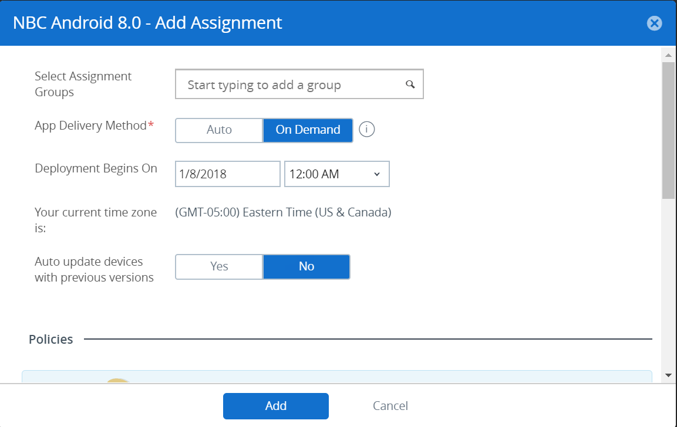Click the info icon beside On Demand
Viewport: 677px width, 427px height.
click(x=367, y=130)
